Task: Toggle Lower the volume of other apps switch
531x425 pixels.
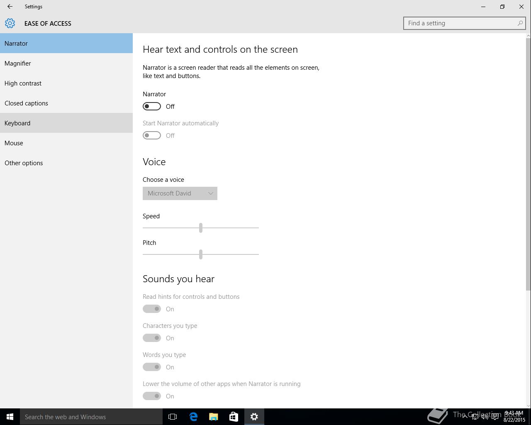Action: (152, 396)
